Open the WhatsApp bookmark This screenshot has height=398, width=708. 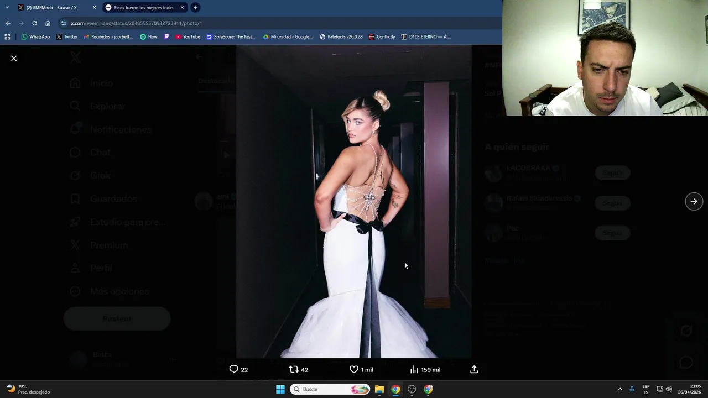[x=35, y=37]
